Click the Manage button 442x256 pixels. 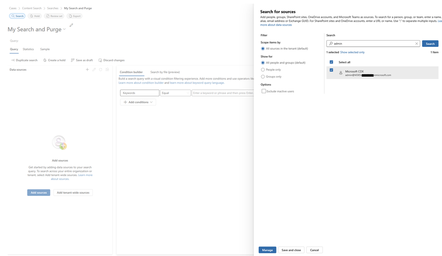click(267, 250)
